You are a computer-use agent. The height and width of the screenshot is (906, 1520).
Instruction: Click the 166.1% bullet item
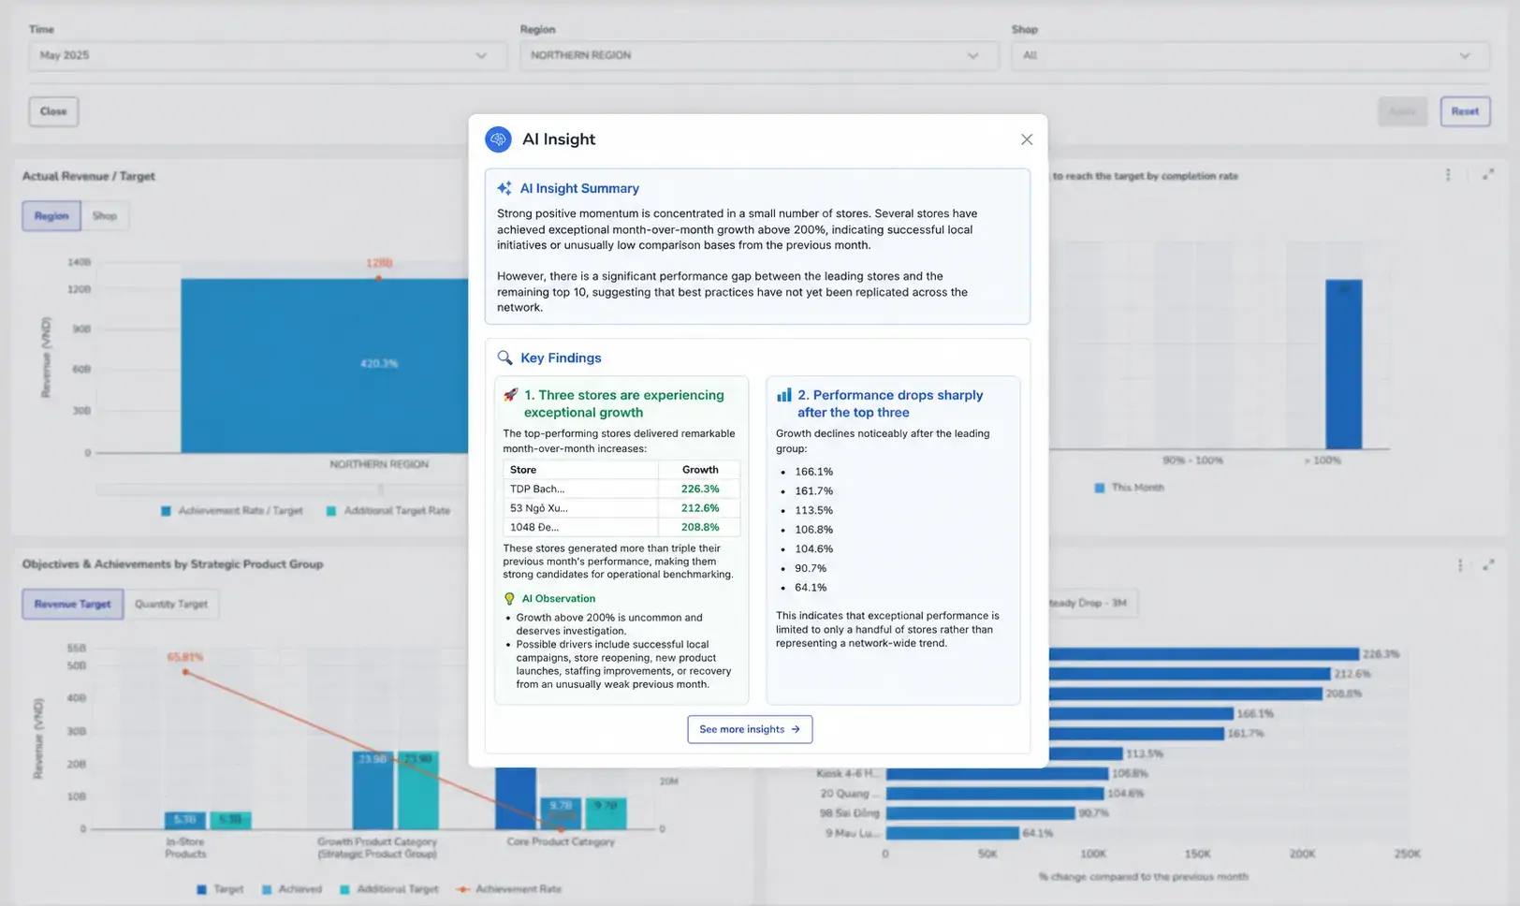[813, 472]
